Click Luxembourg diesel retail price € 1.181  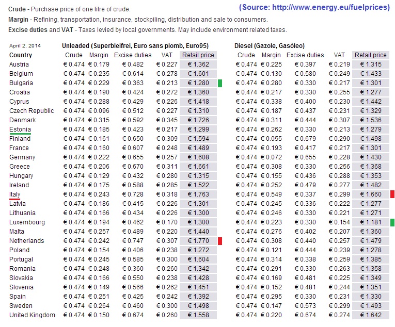pyautogui.click(x=371, y=222)
